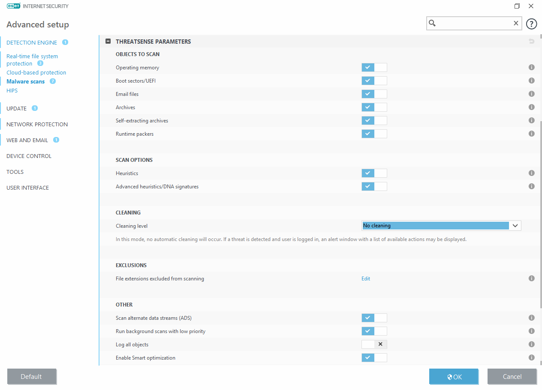Click the ThreatSense revert arrow icon
The height and width of the screenshot is (390, 542).
click(x=531, y=42)
